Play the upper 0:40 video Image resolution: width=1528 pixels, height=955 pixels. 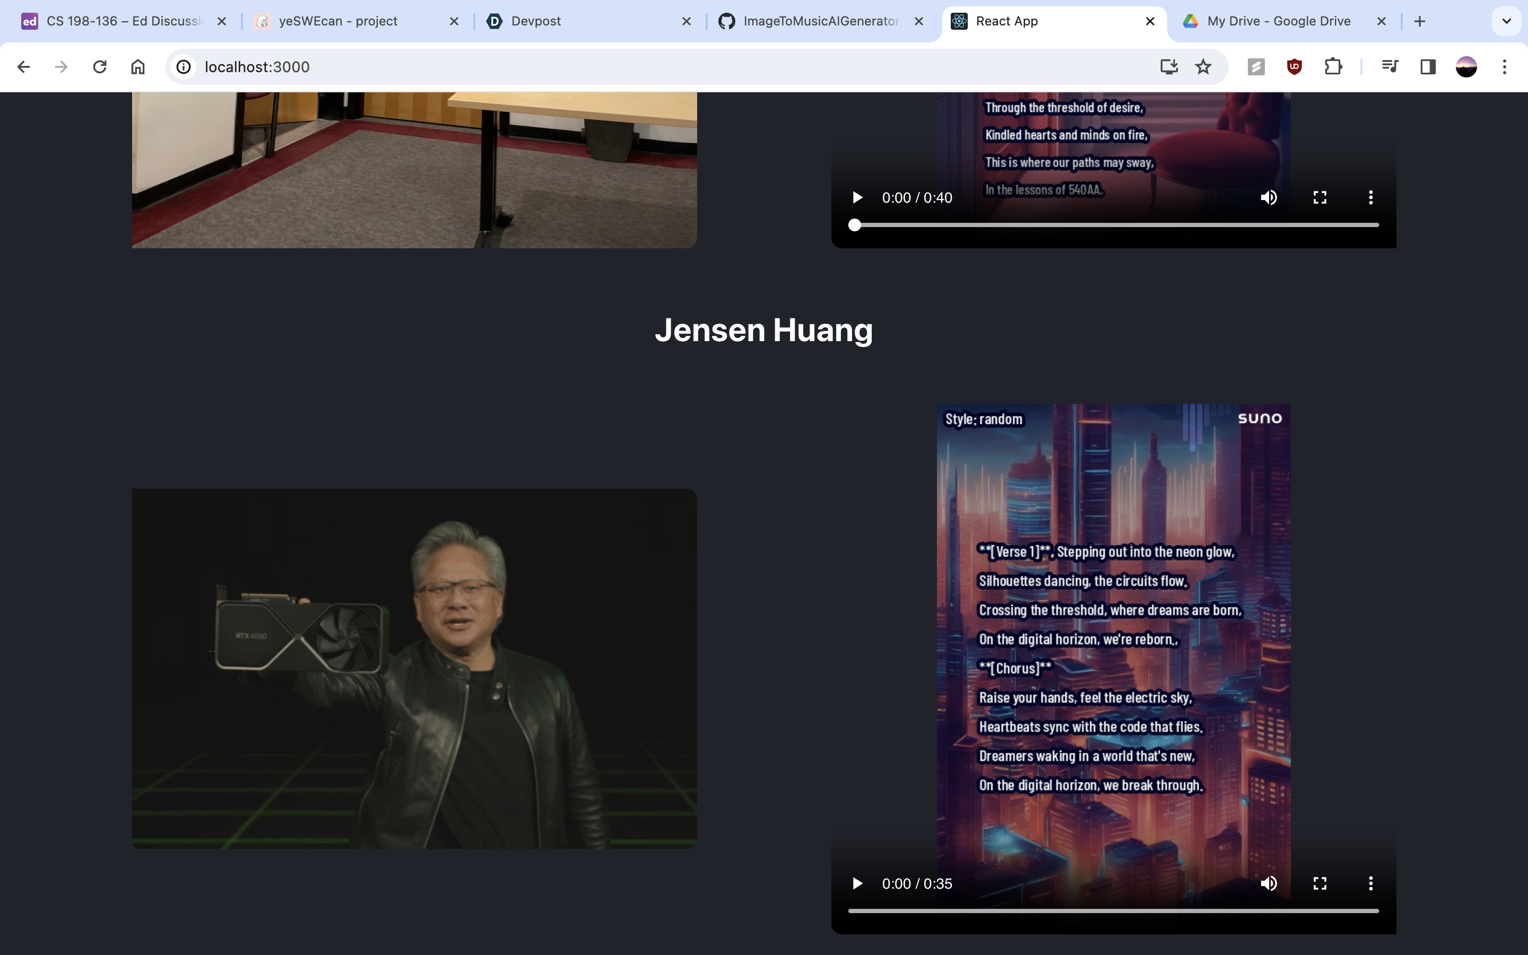coord(857,198)
